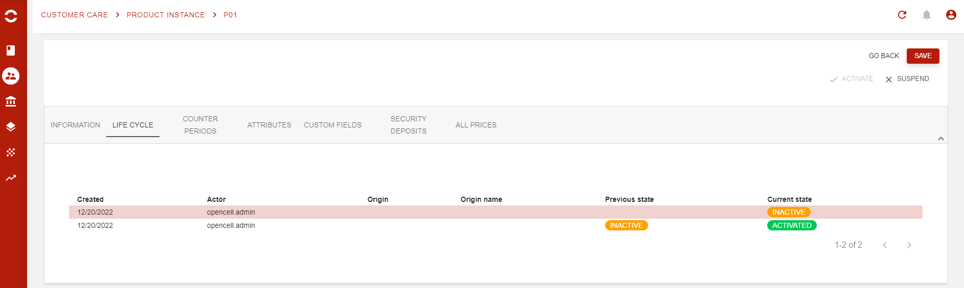Go to next page of results

click(x=909, y=245)
